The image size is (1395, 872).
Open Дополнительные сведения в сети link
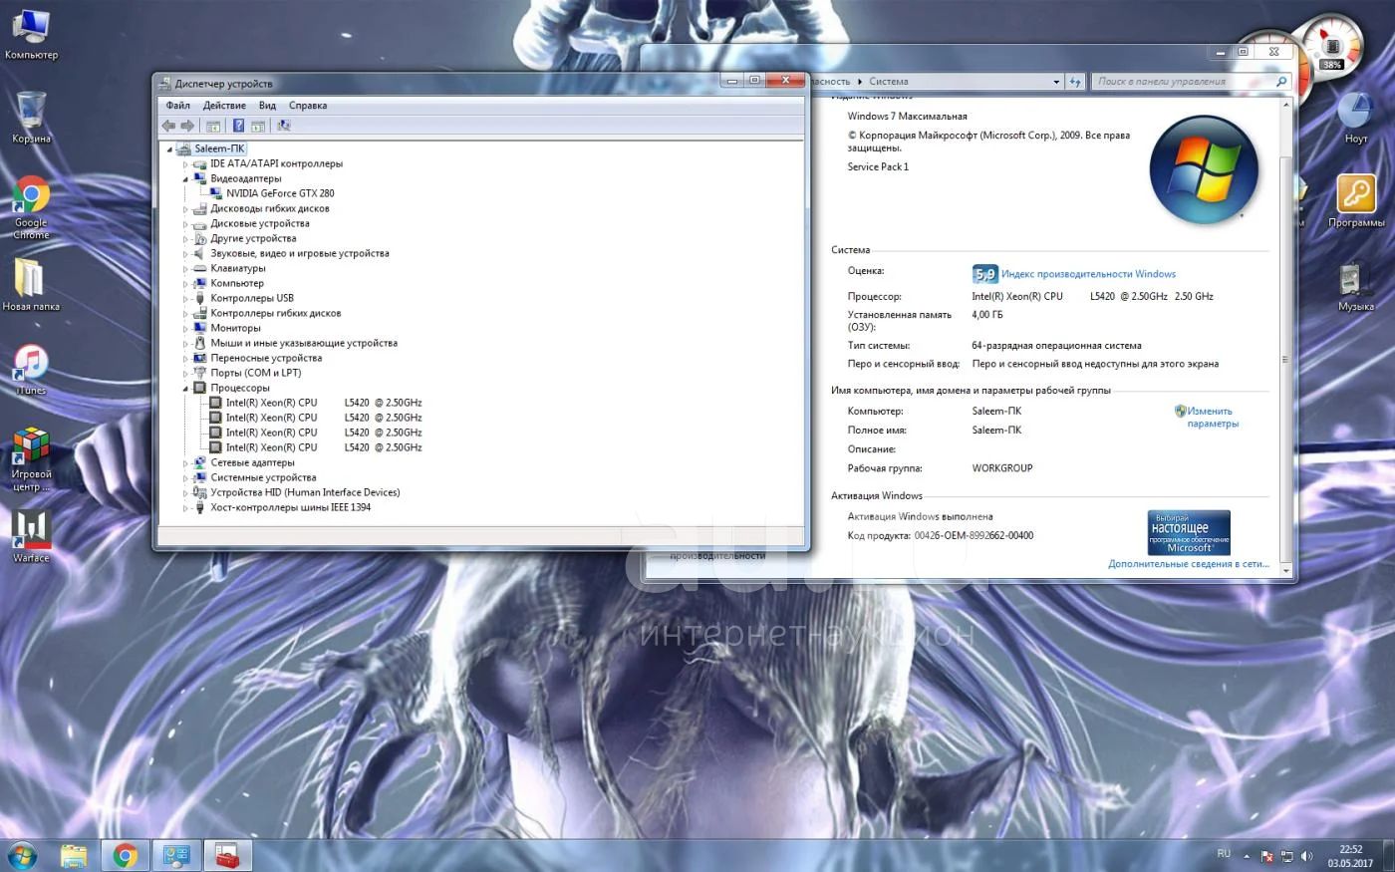[1189, 564]
